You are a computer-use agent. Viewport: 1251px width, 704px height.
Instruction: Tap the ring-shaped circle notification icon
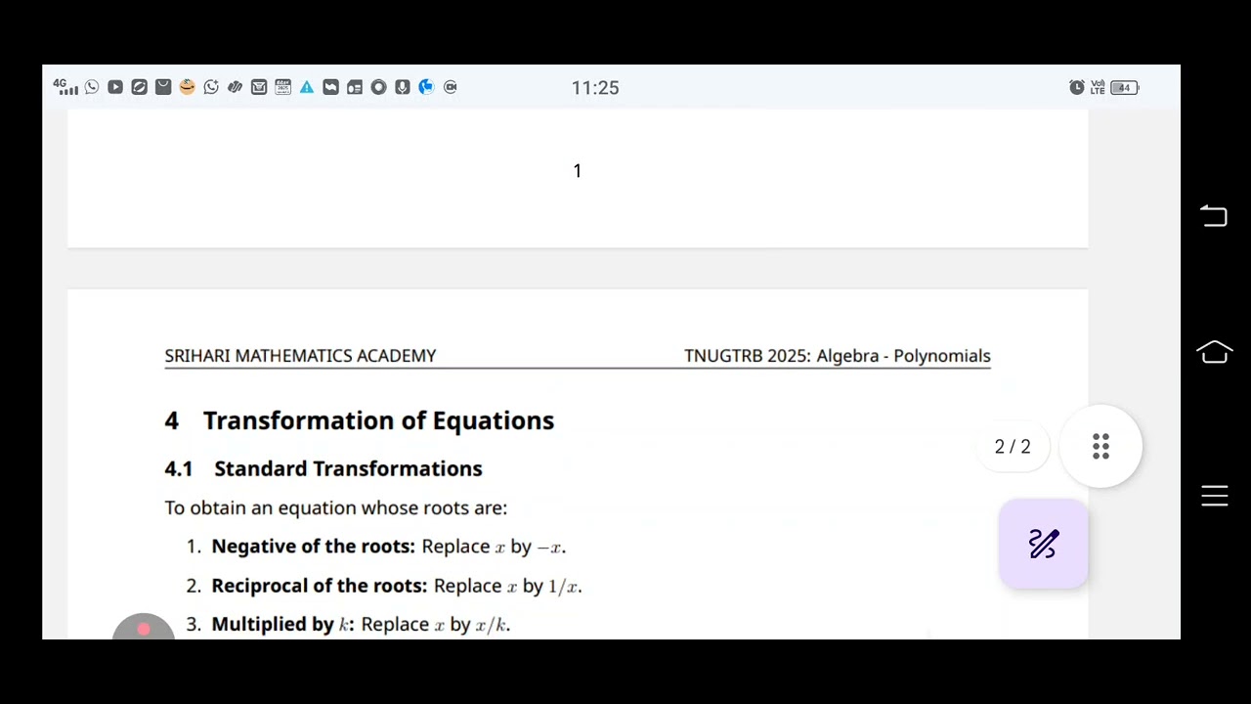(x=378, y=87)
